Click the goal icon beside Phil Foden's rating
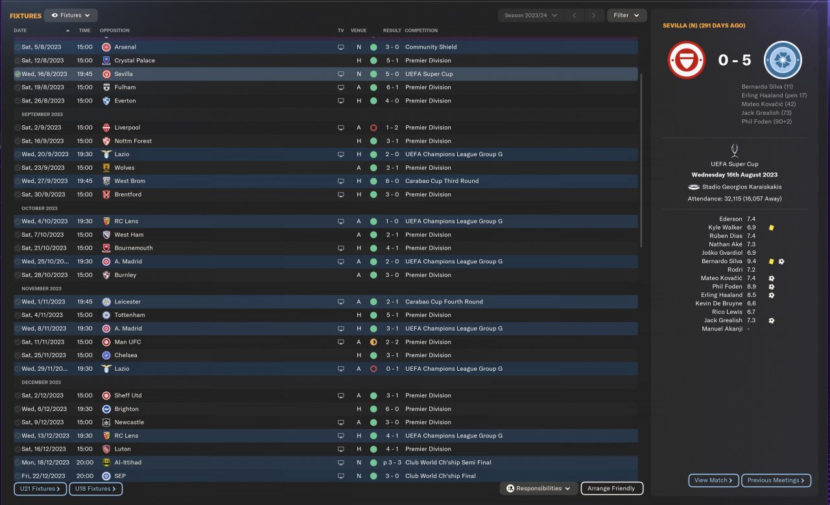The image size is (830, 505). (772, 287)
